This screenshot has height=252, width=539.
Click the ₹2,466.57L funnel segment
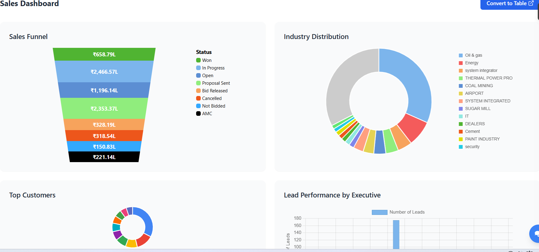(x=104, y=72)
